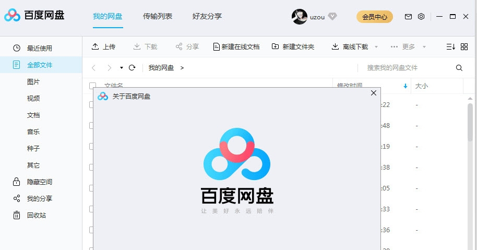Go back with the left arrow

click(94, 68)
